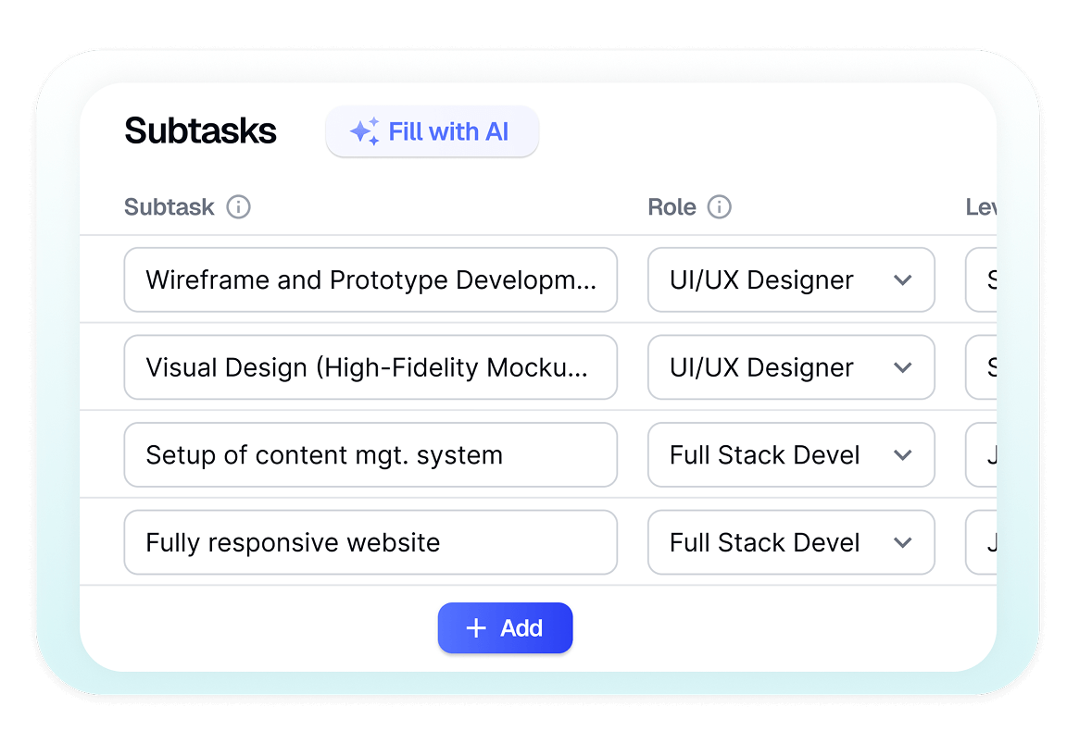Edit the Wireframe and Prototype subtask field

tap(370, 280)
